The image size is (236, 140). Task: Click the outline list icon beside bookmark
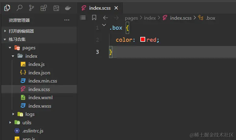coord(83,18)
